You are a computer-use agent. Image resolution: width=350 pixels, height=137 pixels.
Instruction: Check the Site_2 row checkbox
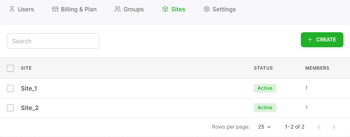point(10,108)
